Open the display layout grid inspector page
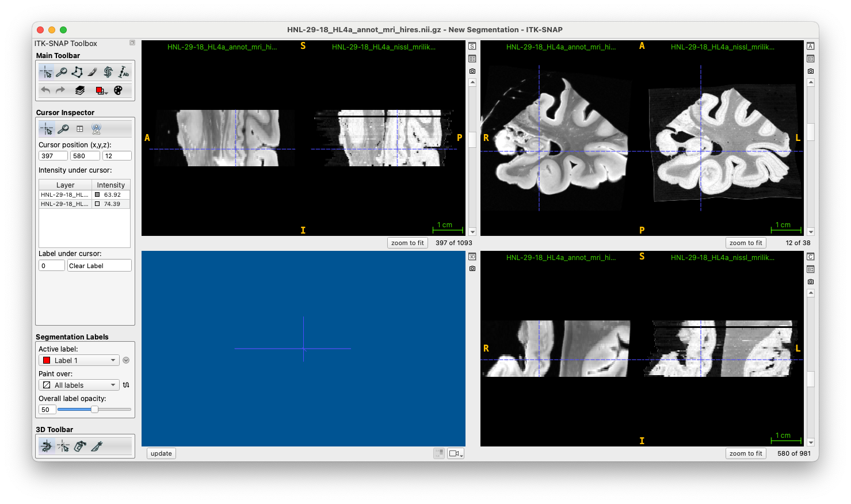The image size is (851, 504). tap(80, 129)
